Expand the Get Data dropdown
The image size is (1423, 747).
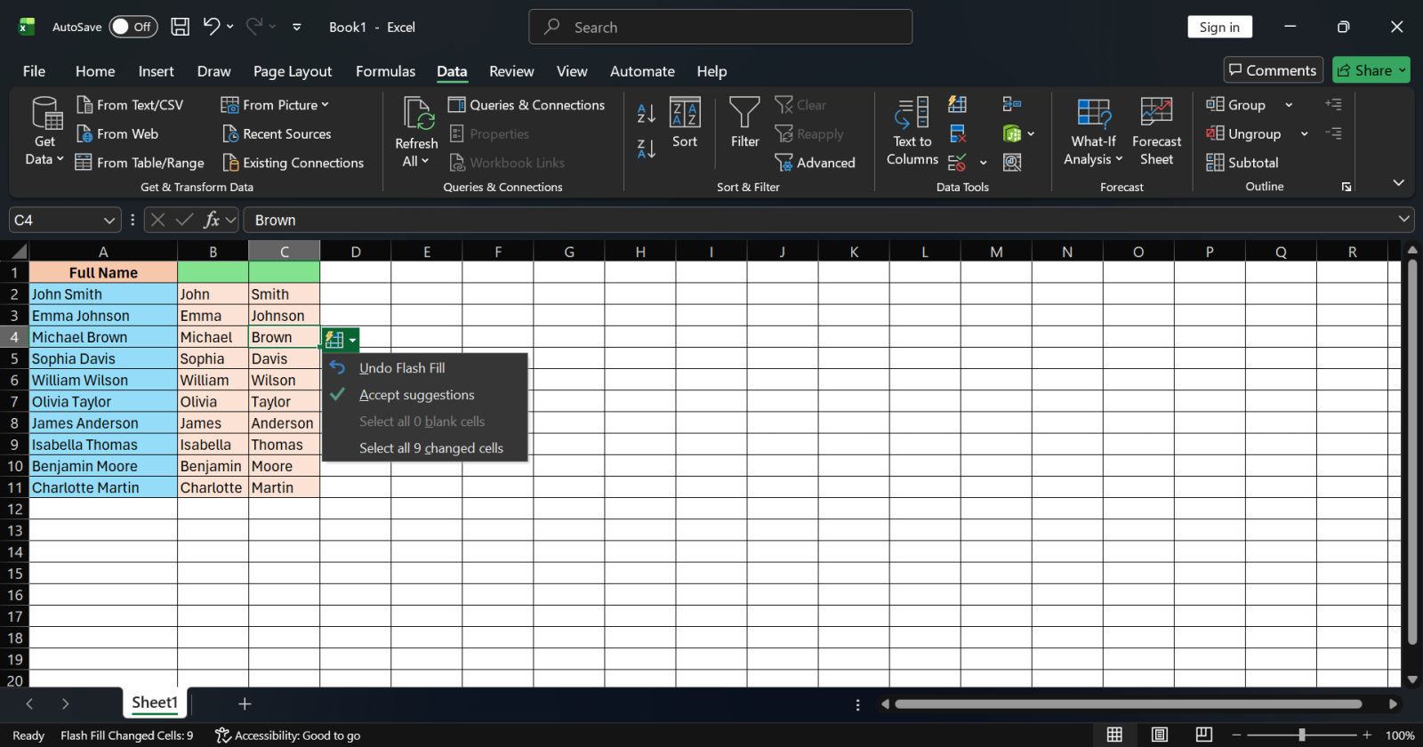pyautogui.click(x=44, y=131)
